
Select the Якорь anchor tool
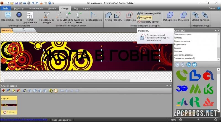[59, 17]
